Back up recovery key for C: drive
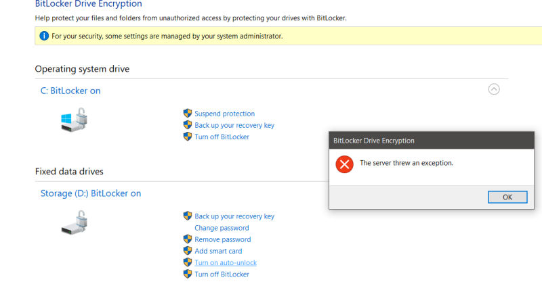Image resolution: width=542 pixels, height=286 pixels. pos(234,125)
